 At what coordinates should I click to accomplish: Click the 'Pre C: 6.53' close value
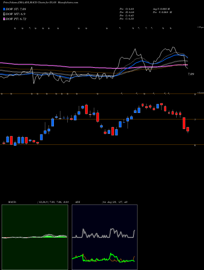(x=127, y=19)
